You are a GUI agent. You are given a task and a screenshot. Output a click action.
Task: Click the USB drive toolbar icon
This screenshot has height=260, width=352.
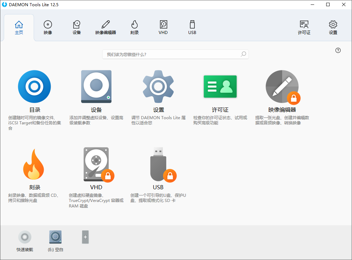click(192, 27)
